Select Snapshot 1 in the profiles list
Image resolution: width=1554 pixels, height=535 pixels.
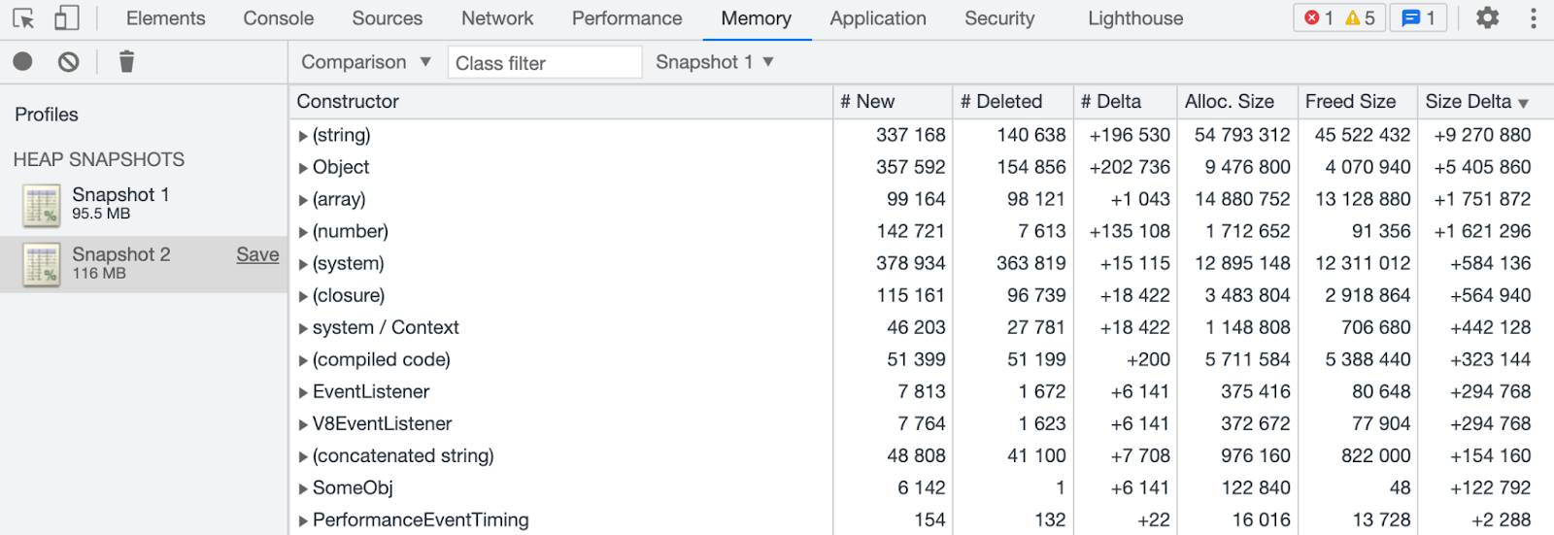[144, 204]
